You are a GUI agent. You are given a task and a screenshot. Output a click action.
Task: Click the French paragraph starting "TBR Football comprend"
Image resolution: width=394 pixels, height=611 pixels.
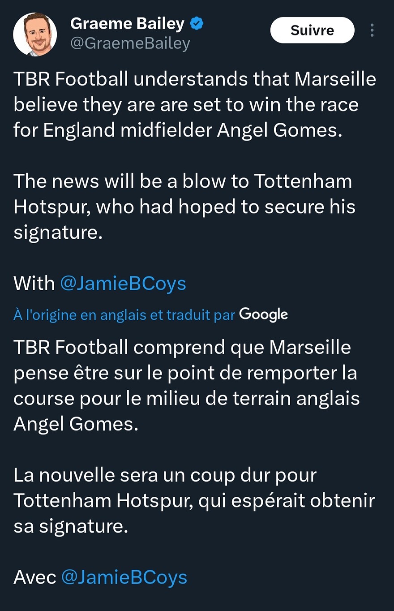[186, 385]
